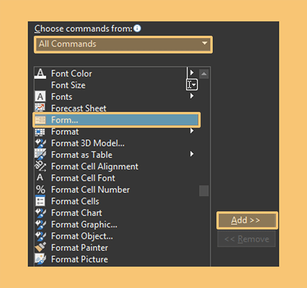
Task: Expand the Font Color submenu arrow
Action: tap(192, 72)
